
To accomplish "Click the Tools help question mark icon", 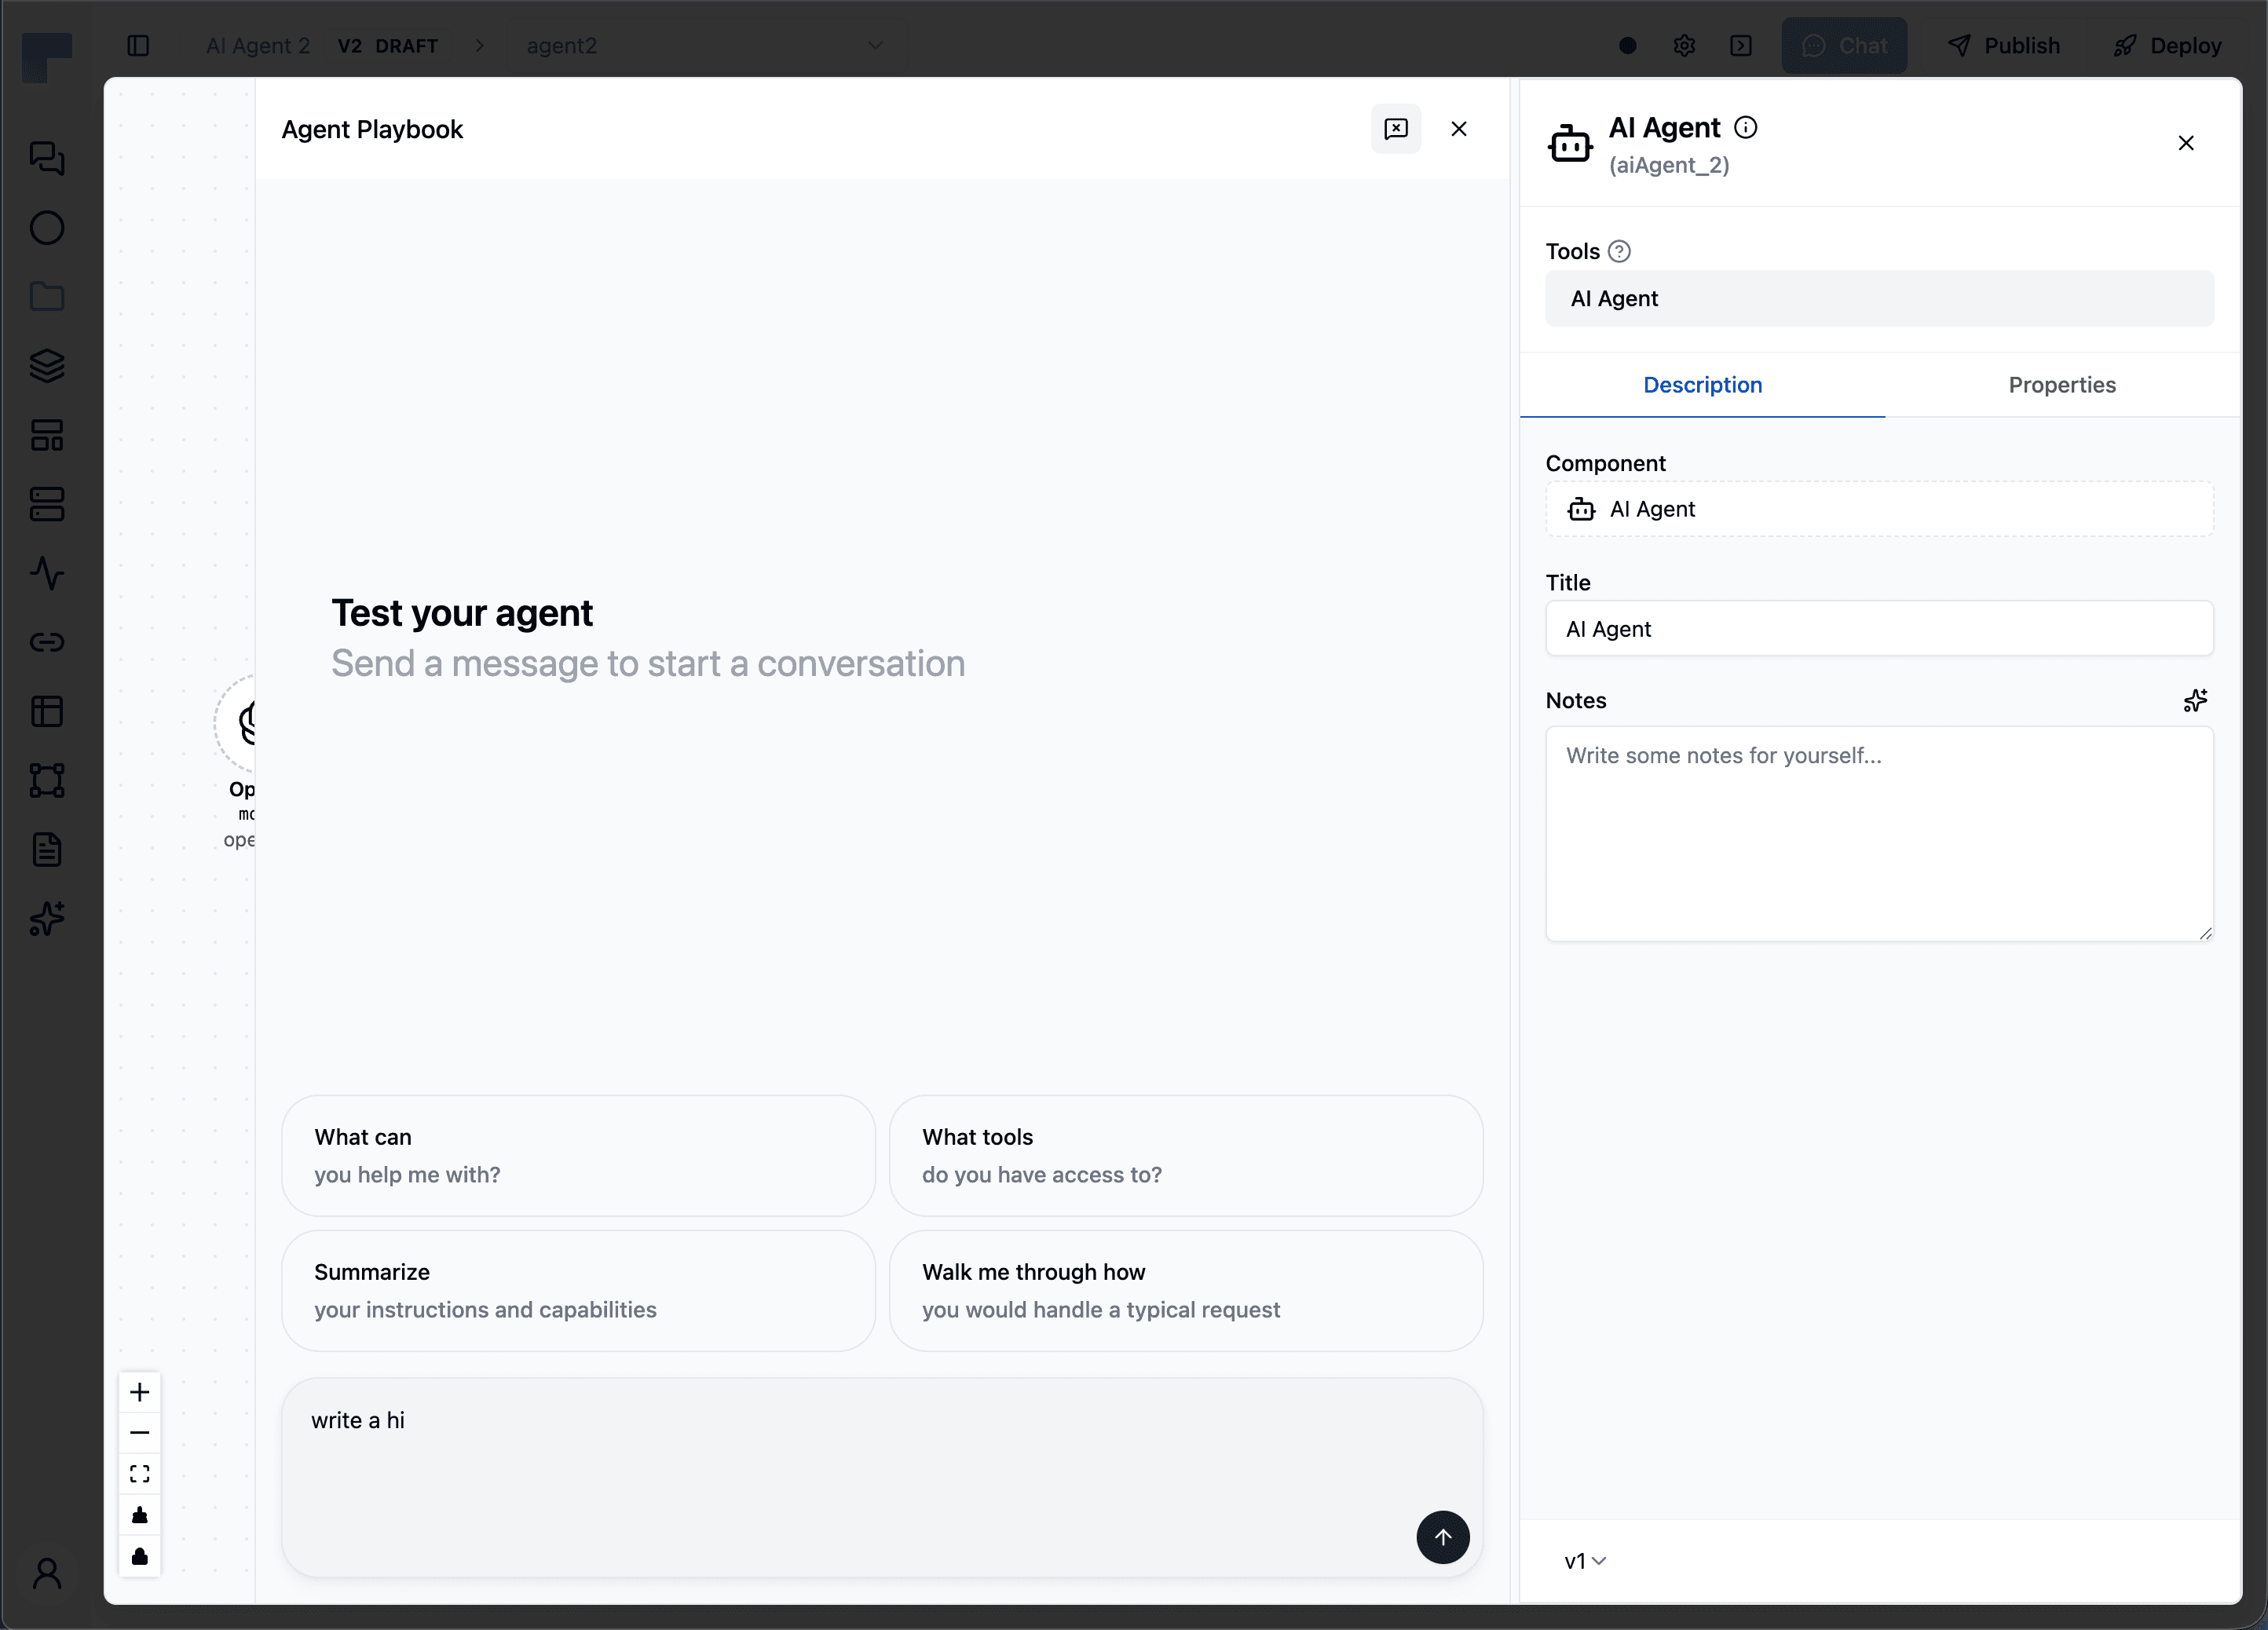I will pyautogui.click(x=1619, y=252).
